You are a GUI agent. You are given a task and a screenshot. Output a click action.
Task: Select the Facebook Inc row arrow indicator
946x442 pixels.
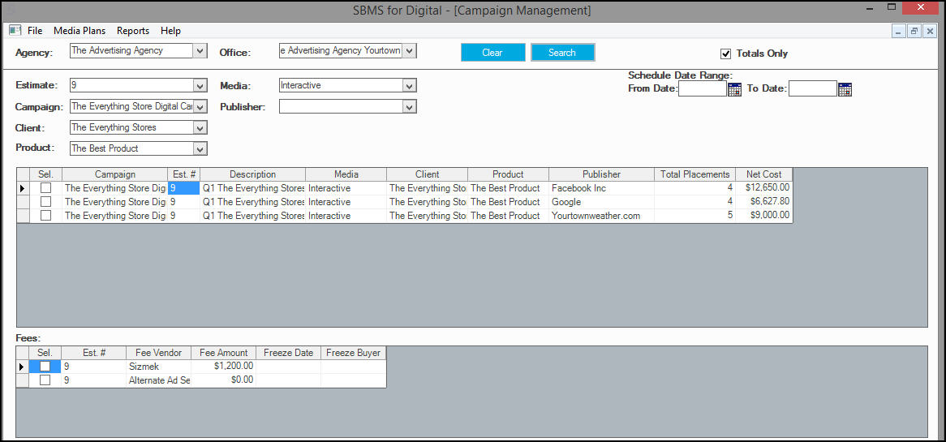[23, 188]
